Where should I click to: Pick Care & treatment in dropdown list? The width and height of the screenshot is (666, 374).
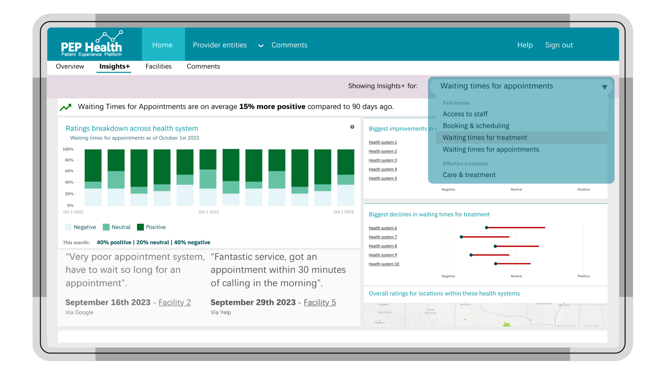469,175
